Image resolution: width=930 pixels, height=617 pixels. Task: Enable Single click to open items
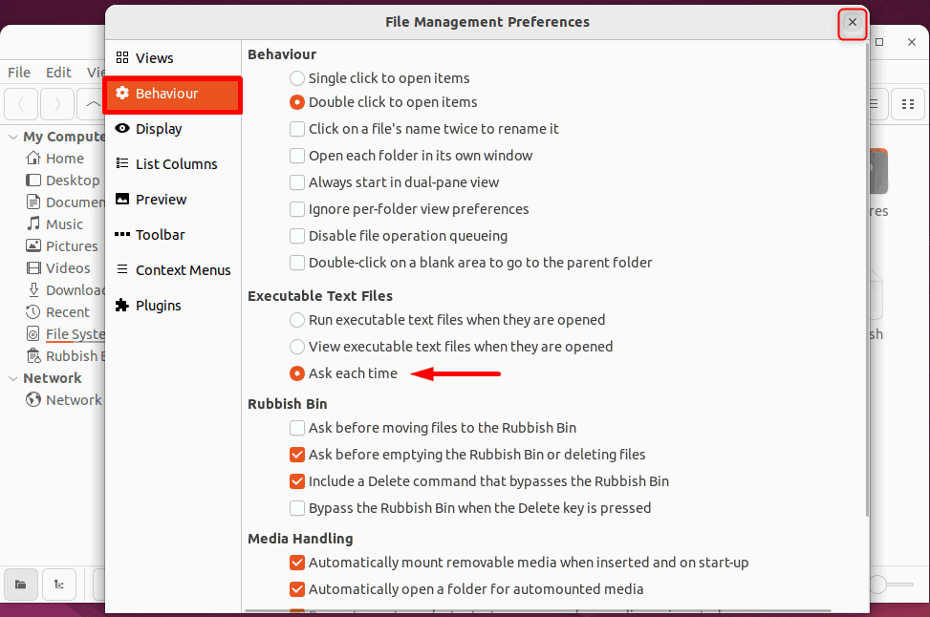point(296,77)
